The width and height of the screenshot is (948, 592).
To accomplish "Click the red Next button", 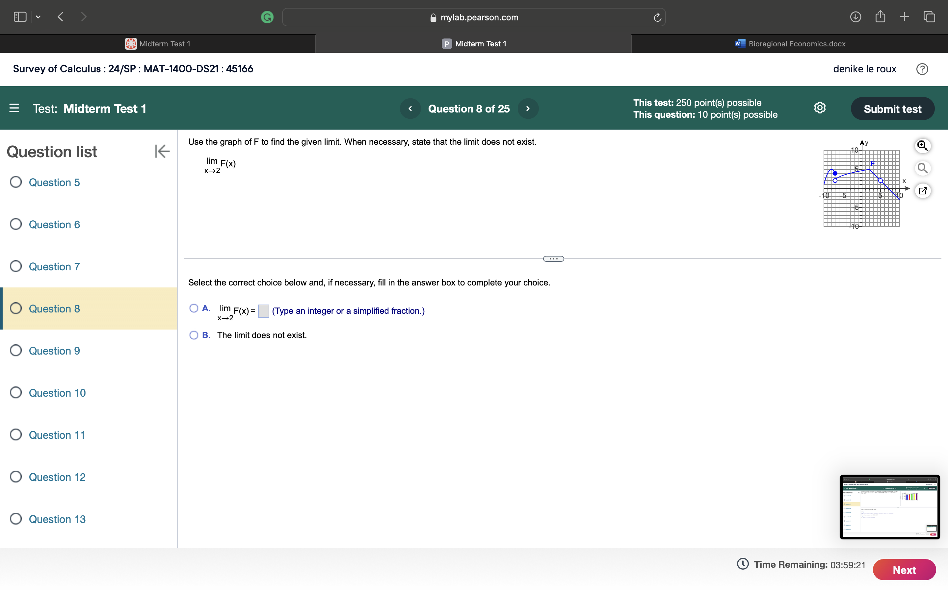I will [x=904, y=570].
